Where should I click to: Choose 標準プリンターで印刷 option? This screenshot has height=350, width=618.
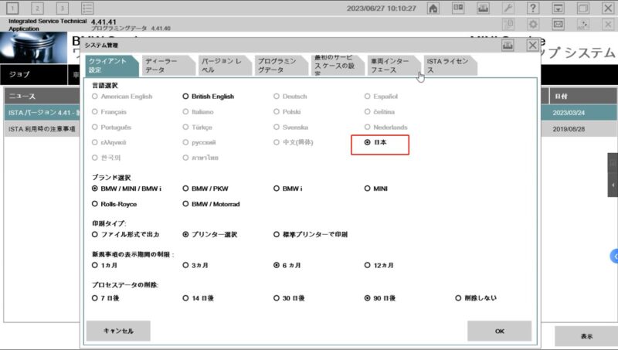tap(311, 234)
